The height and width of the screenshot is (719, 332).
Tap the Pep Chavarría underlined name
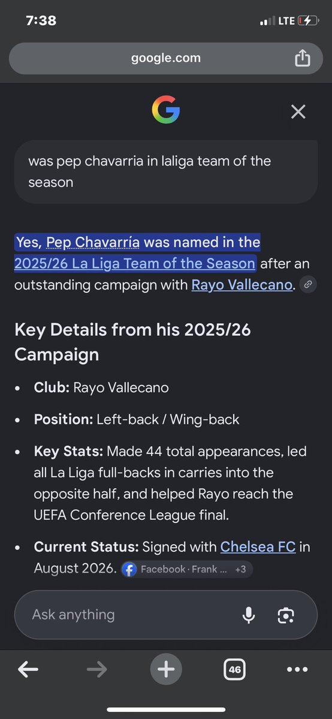point(93,242)
